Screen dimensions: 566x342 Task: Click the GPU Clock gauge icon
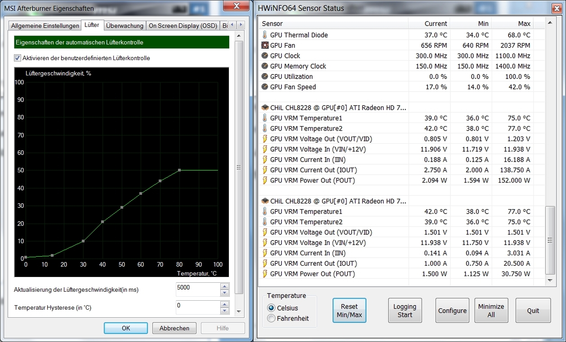(x=265, y=56)
